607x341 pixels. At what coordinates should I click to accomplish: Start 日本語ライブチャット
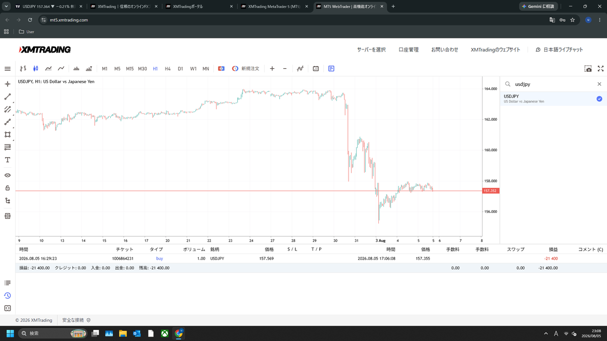[559, 50]
